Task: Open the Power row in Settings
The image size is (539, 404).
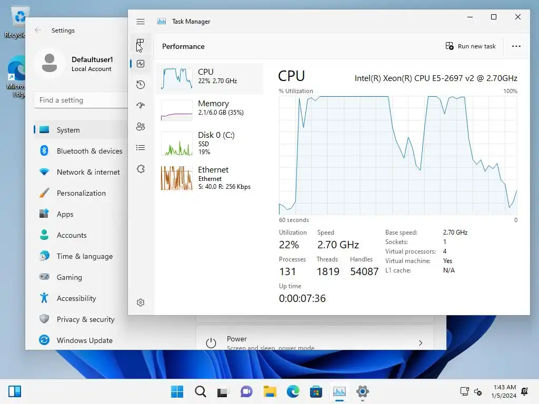Action: pyautogui.click(x=315, y=338)
